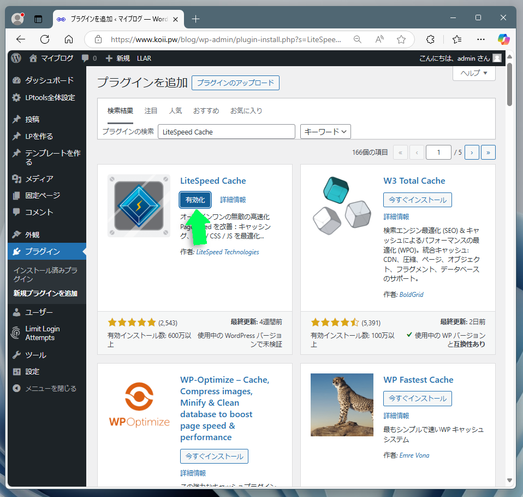The image size is (523, 497).
Task: Open 詳細情報 for W3 Total Cache
Action: click(396, 217)
